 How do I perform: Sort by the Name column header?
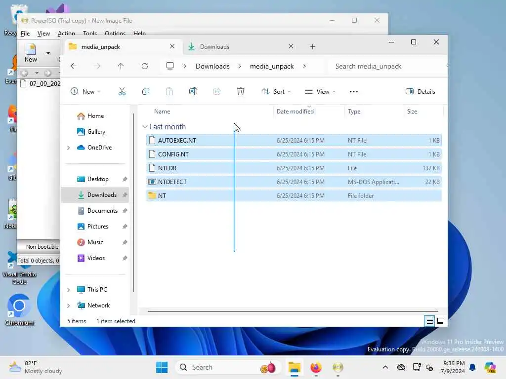pos(162,112)
